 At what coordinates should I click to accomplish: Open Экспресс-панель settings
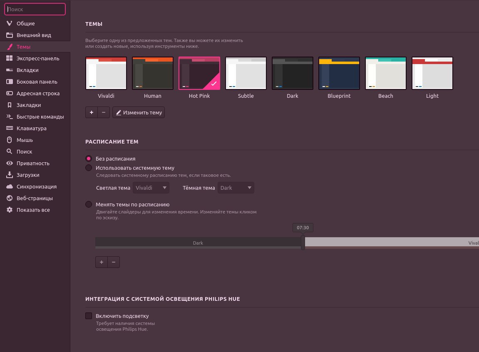(x=35, y=58)
